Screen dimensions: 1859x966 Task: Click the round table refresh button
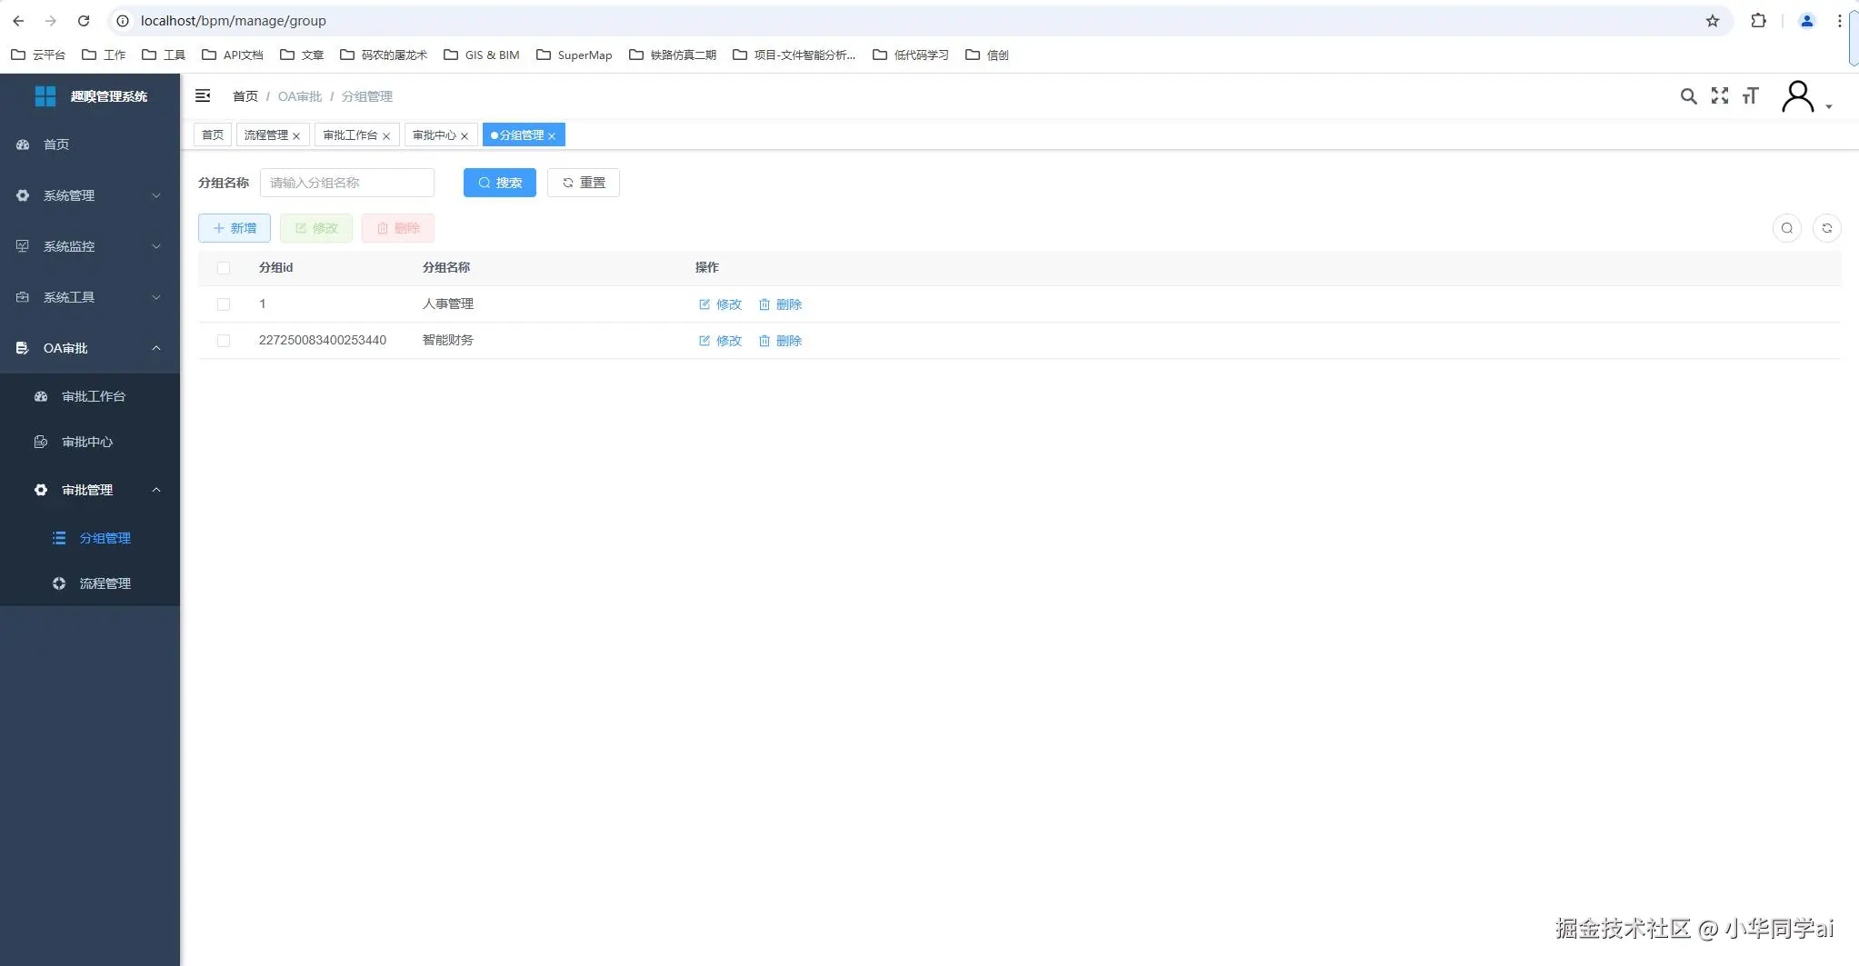pyautogui.click(x=1827, y=228)
